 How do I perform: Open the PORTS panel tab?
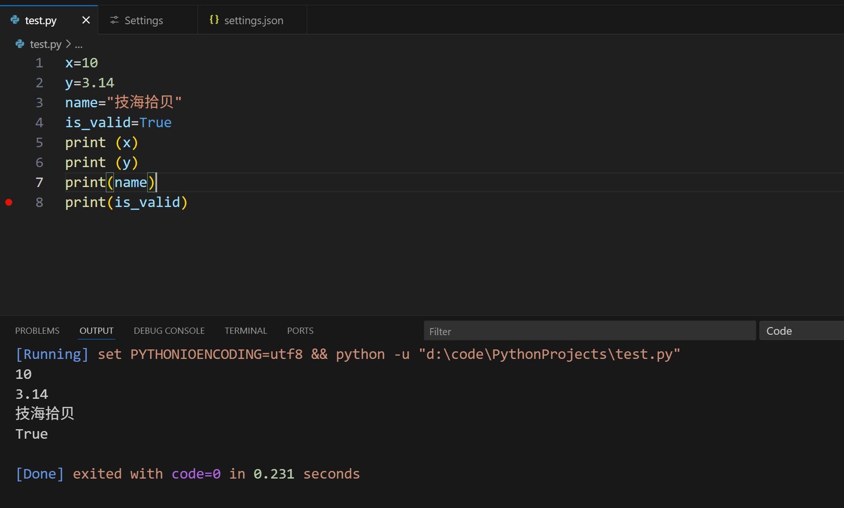pyautogui.click(x=300, y=330)
